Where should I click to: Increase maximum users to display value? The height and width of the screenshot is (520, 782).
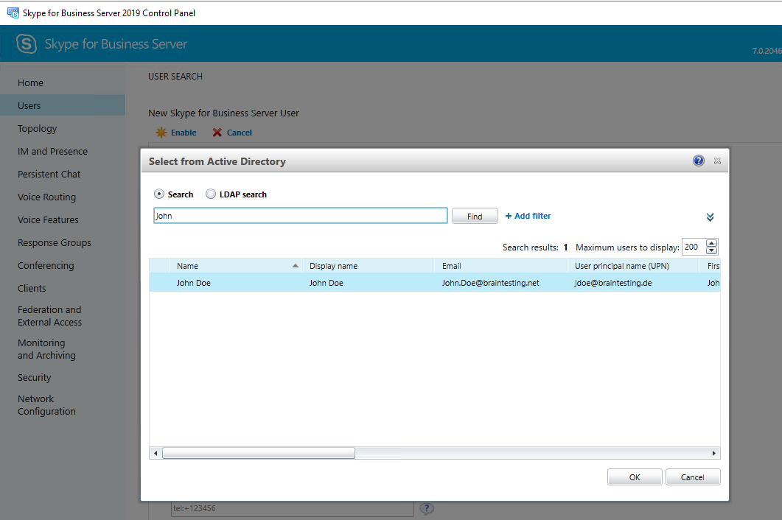tap(711, 244)
